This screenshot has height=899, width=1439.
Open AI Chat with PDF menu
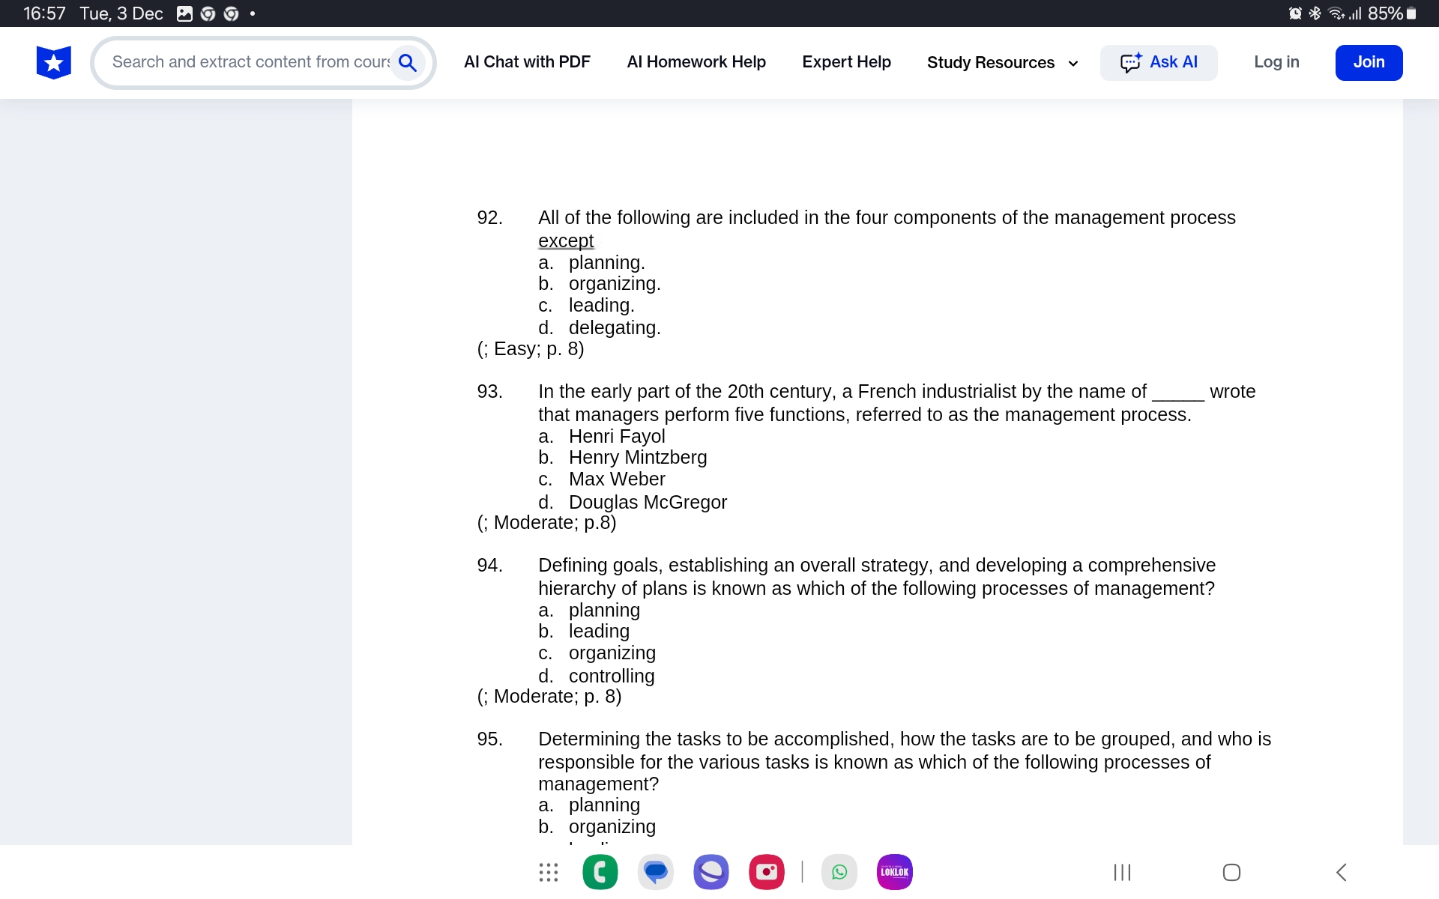527,62
